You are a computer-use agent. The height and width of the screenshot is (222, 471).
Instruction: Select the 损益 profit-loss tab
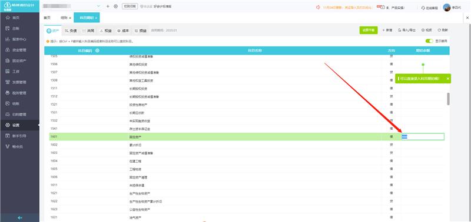coord(141,31)
